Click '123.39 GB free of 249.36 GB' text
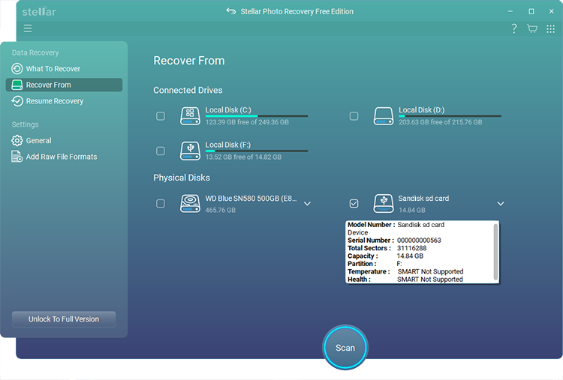The height and width of the screenshot is (380, 563). click(x=247, y=122)
